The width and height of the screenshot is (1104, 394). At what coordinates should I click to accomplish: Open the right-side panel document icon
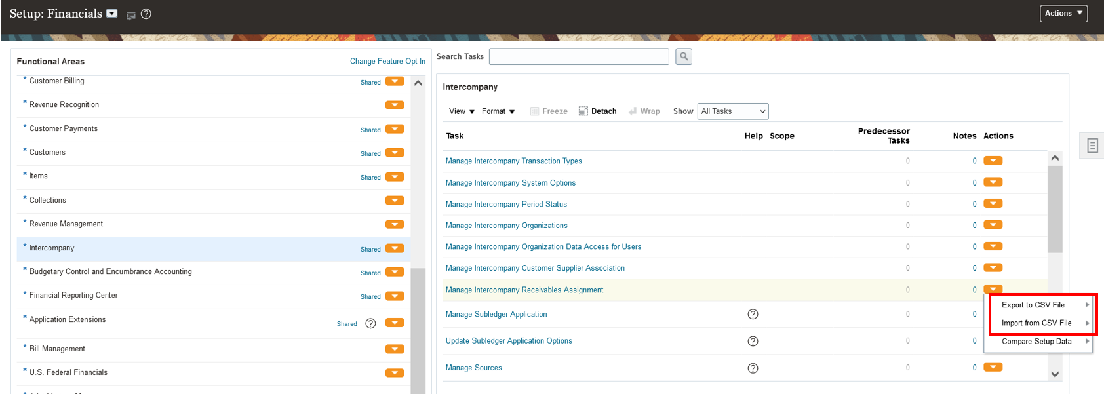pos(1092,146)
